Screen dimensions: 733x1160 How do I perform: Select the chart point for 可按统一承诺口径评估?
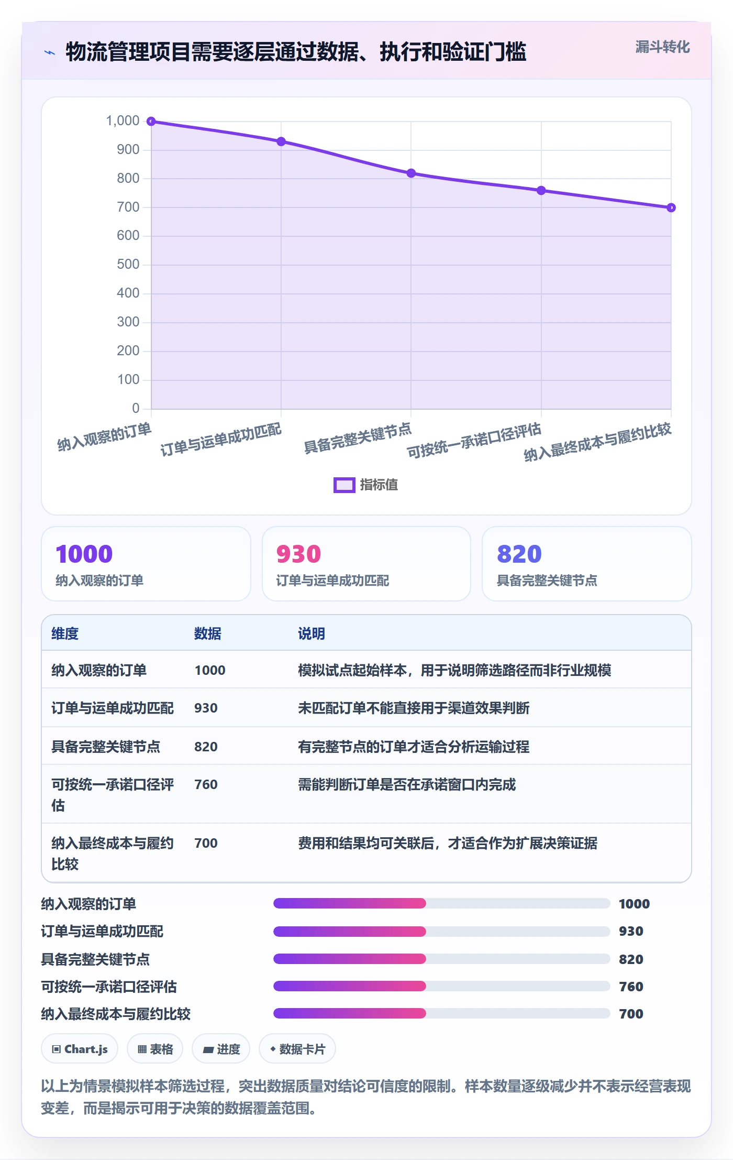(x=541, y=190)
